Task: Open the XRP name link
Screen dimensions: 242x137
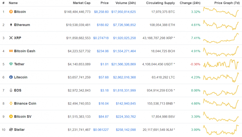Action: (x=18, y=38)
